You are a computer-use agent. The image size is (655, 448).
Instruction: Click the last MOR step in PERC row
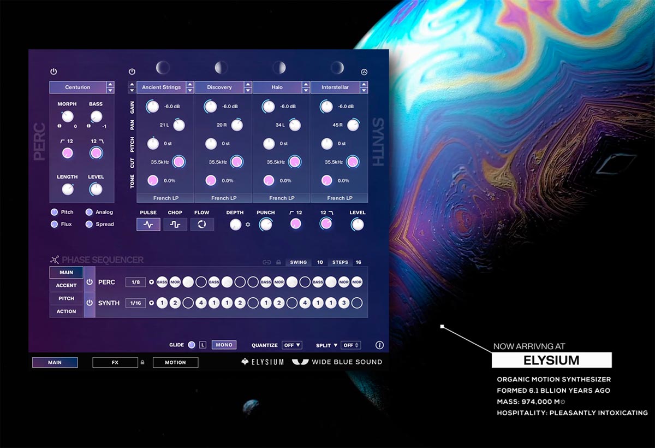pyautogui.click(x=357, y=282)
